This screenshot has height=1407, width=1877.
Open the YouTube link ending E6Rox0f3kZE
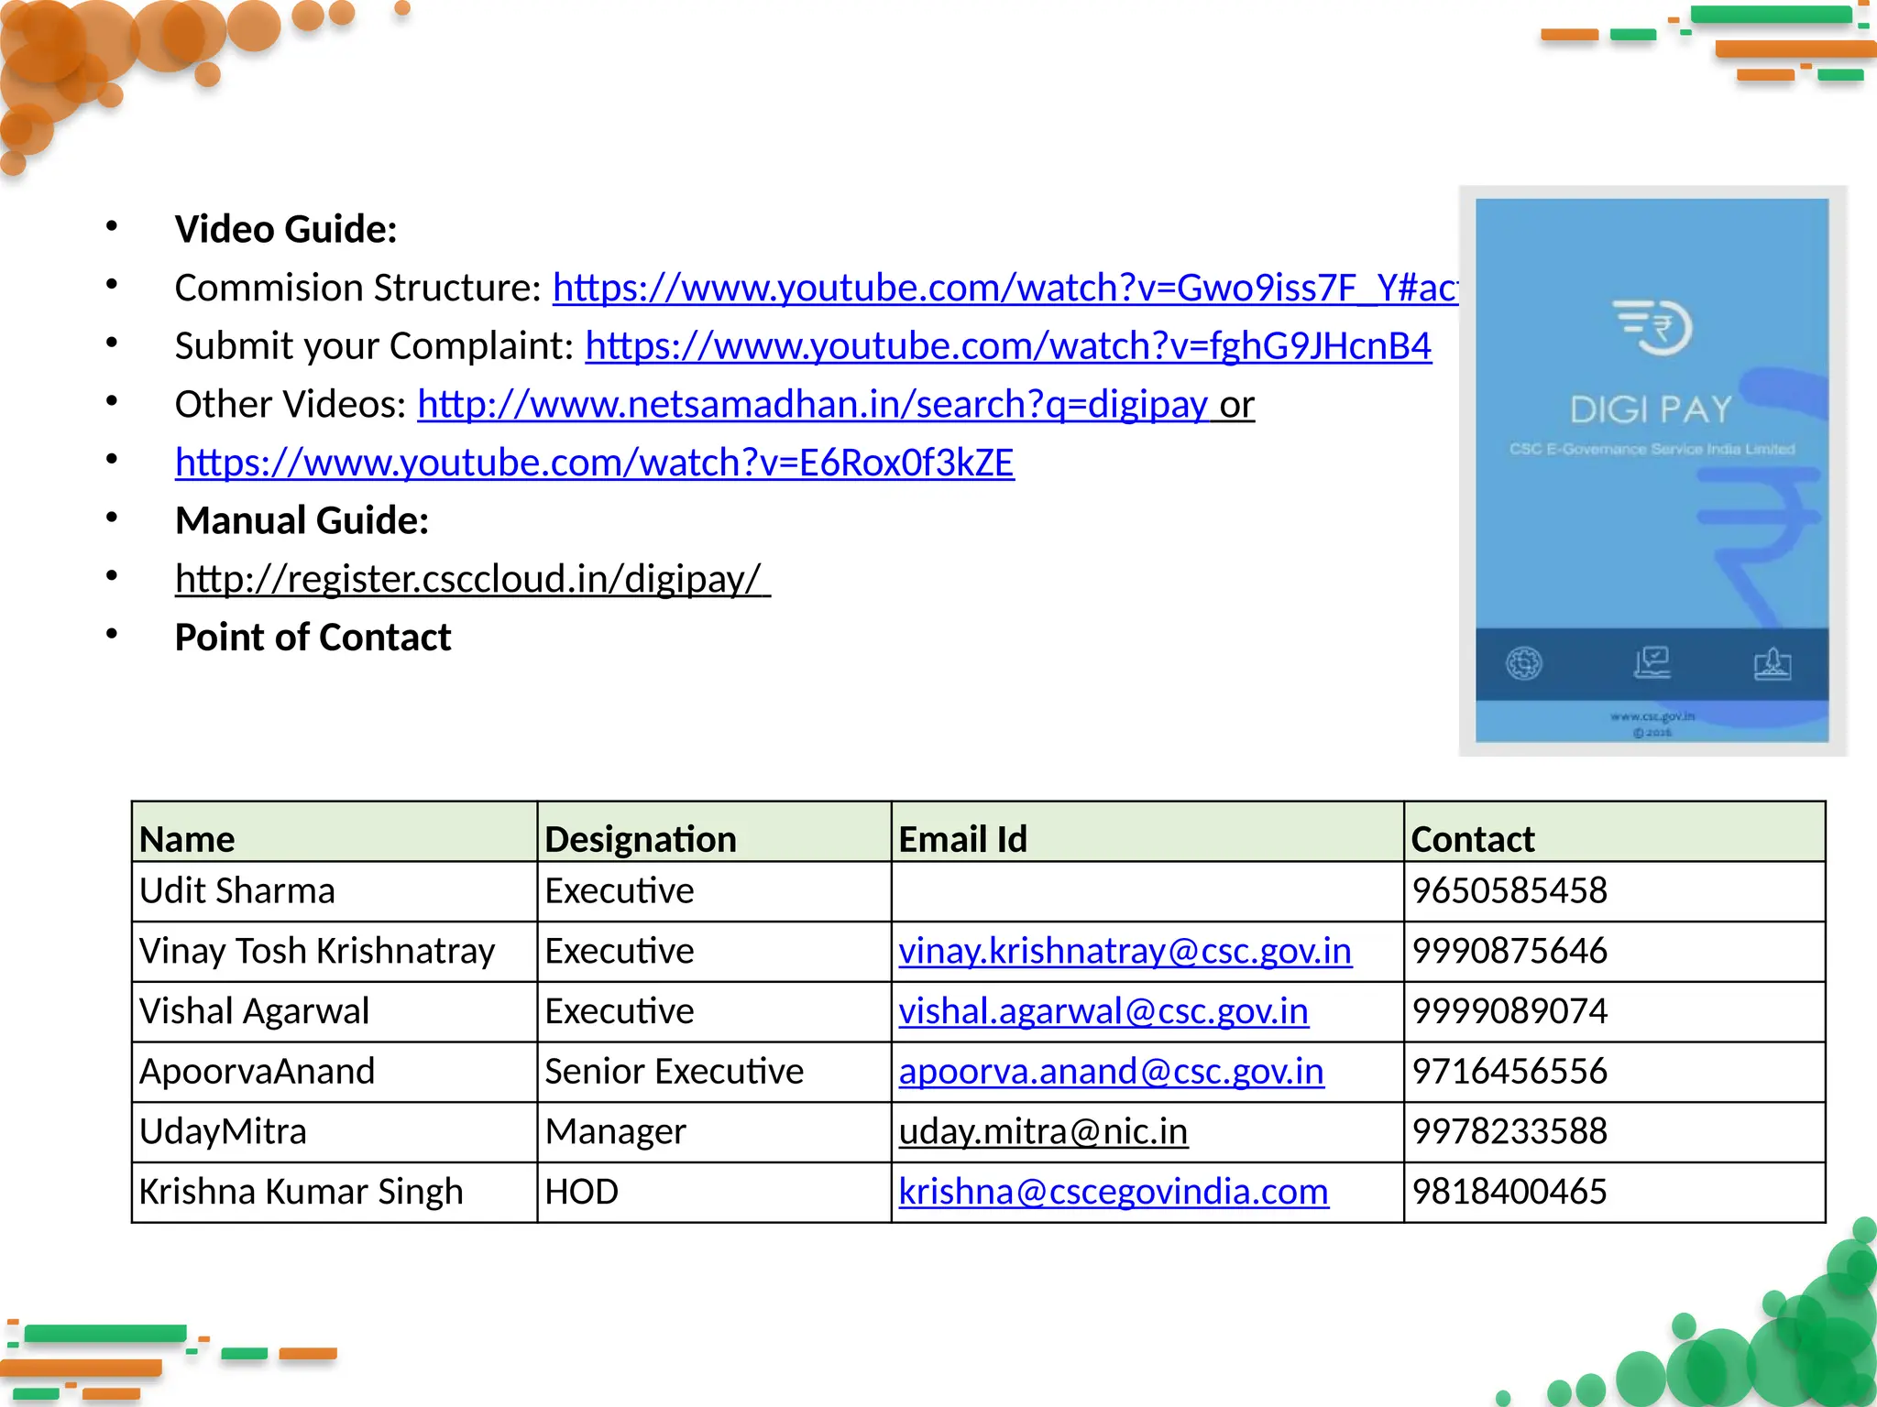(x=595, y=463)
